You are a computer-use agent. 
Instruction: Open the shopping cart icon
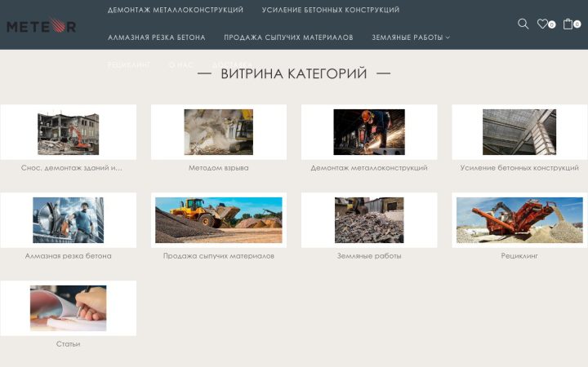pos(568,24)
